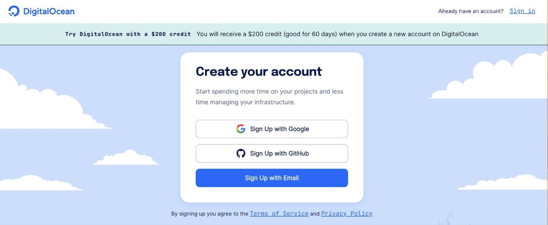Click the Google icon inside the signup button
This screenshot has height=225, width=548.
(x=241, y=129)
